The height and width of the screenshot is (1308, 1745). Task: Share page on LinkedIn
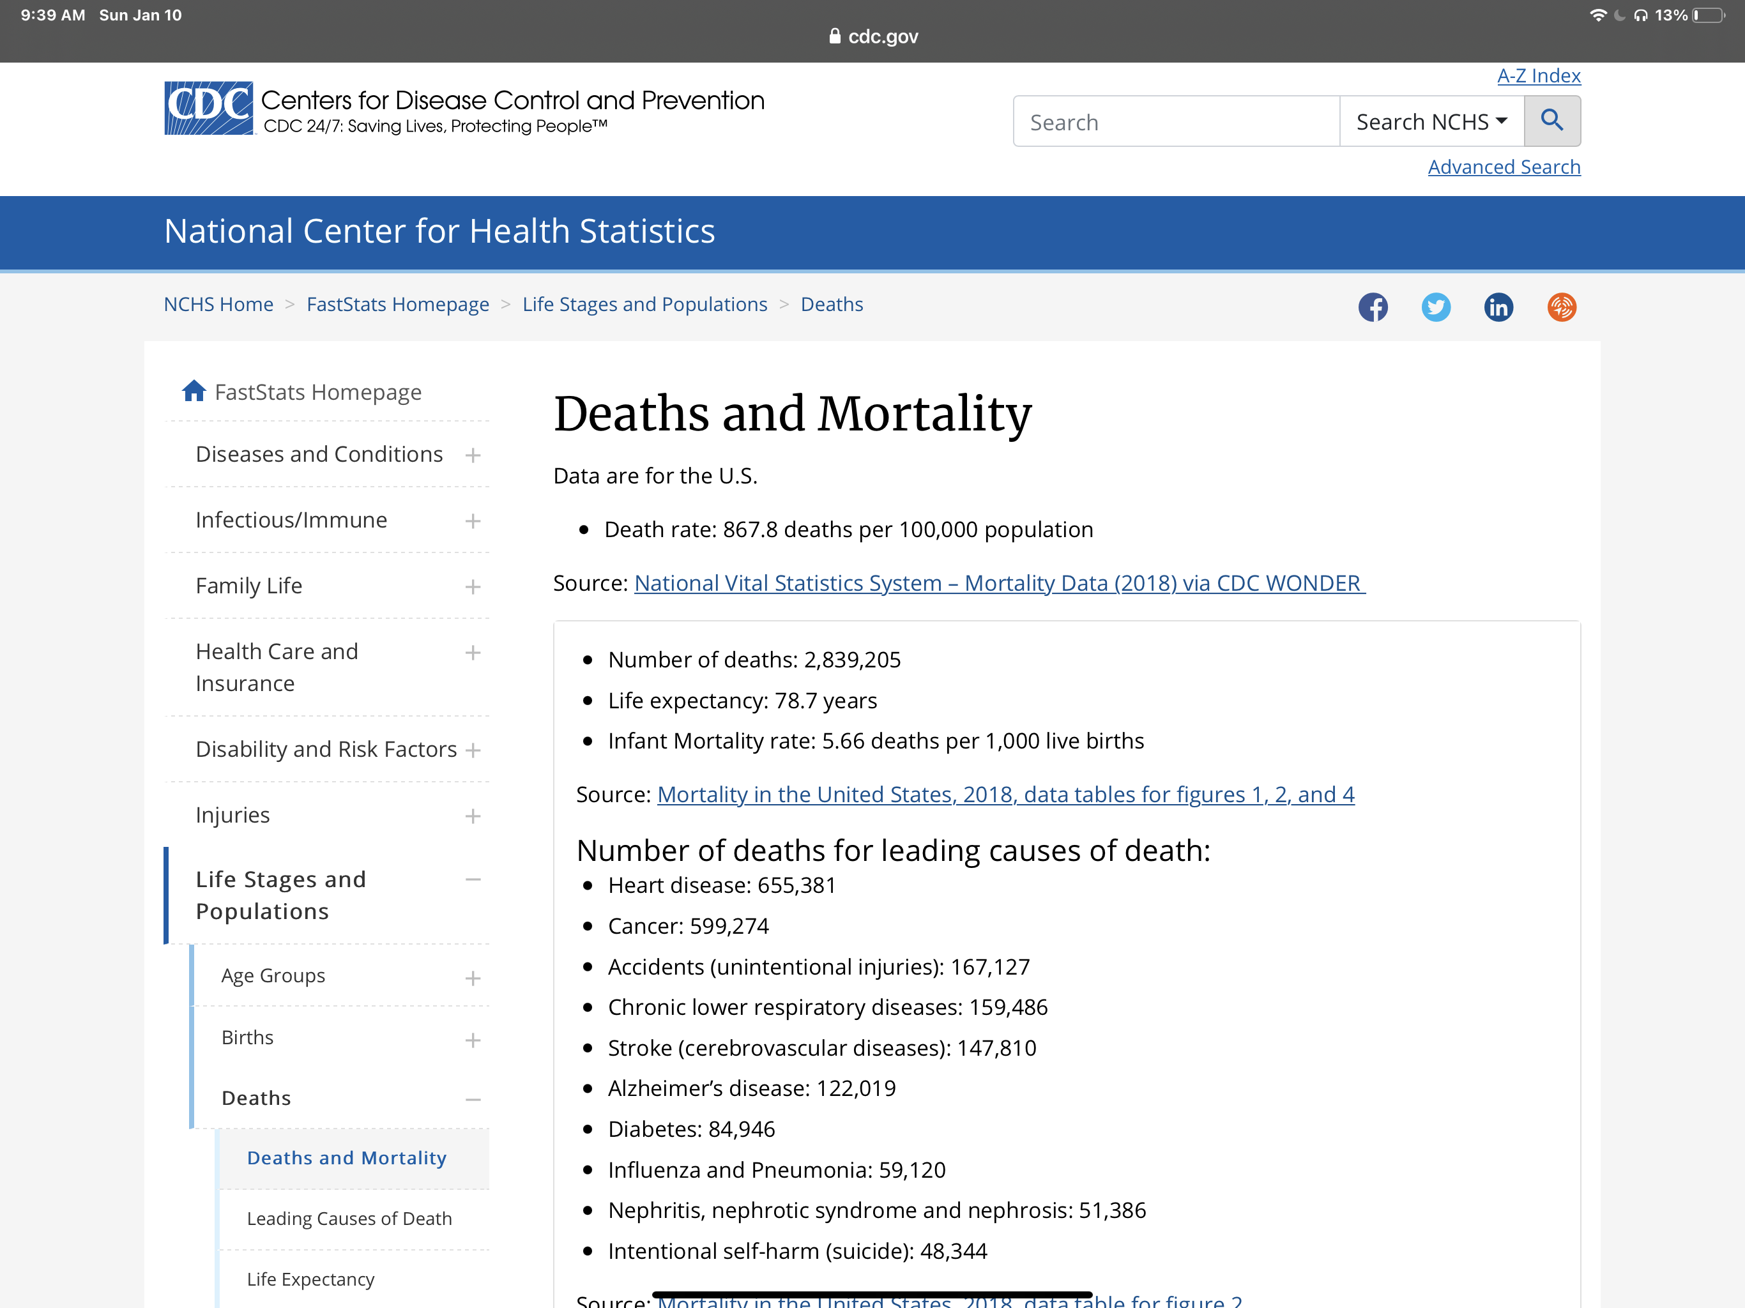point(1498,307)
